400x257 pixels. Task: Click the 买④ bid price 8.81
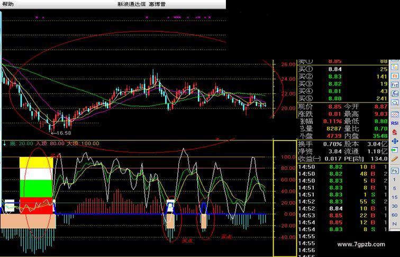335,91
